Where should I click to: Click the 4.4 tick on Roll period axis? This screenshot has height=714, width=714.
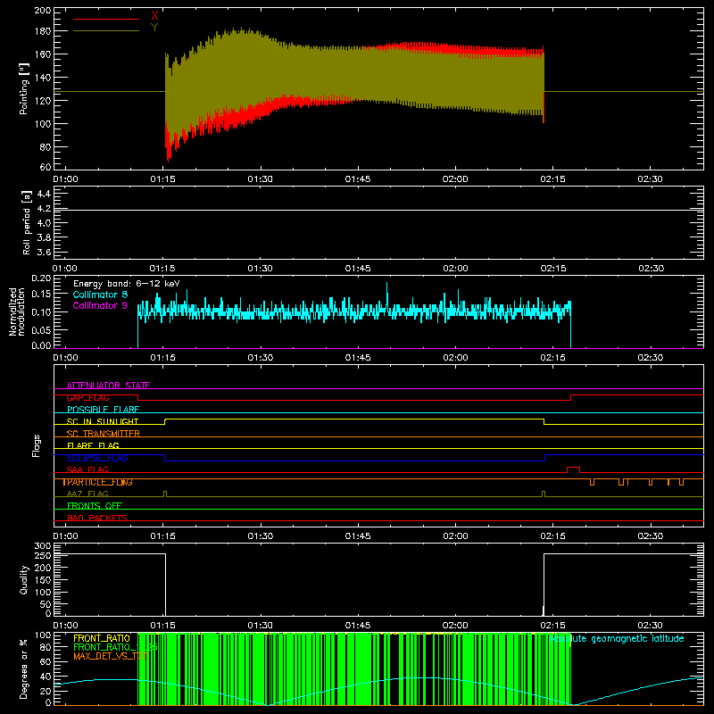pyautogui.click(x=44, y=194)
